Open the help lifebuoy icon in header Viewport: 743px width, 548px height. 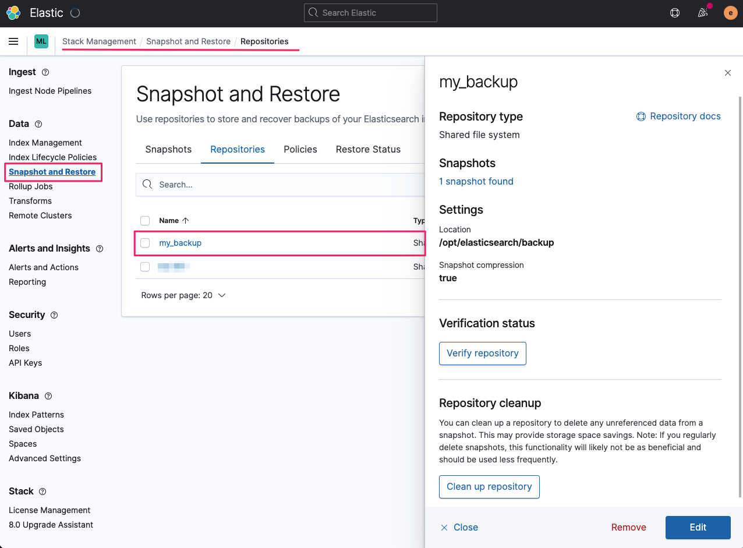(675, 13)
